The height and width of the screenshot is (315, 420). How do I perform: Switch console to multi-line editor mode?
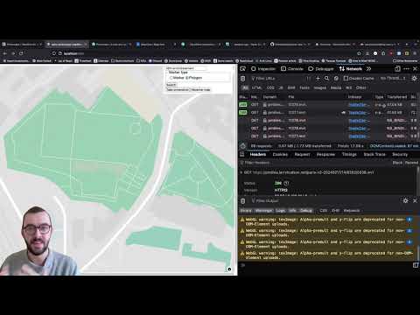point(416,265)
